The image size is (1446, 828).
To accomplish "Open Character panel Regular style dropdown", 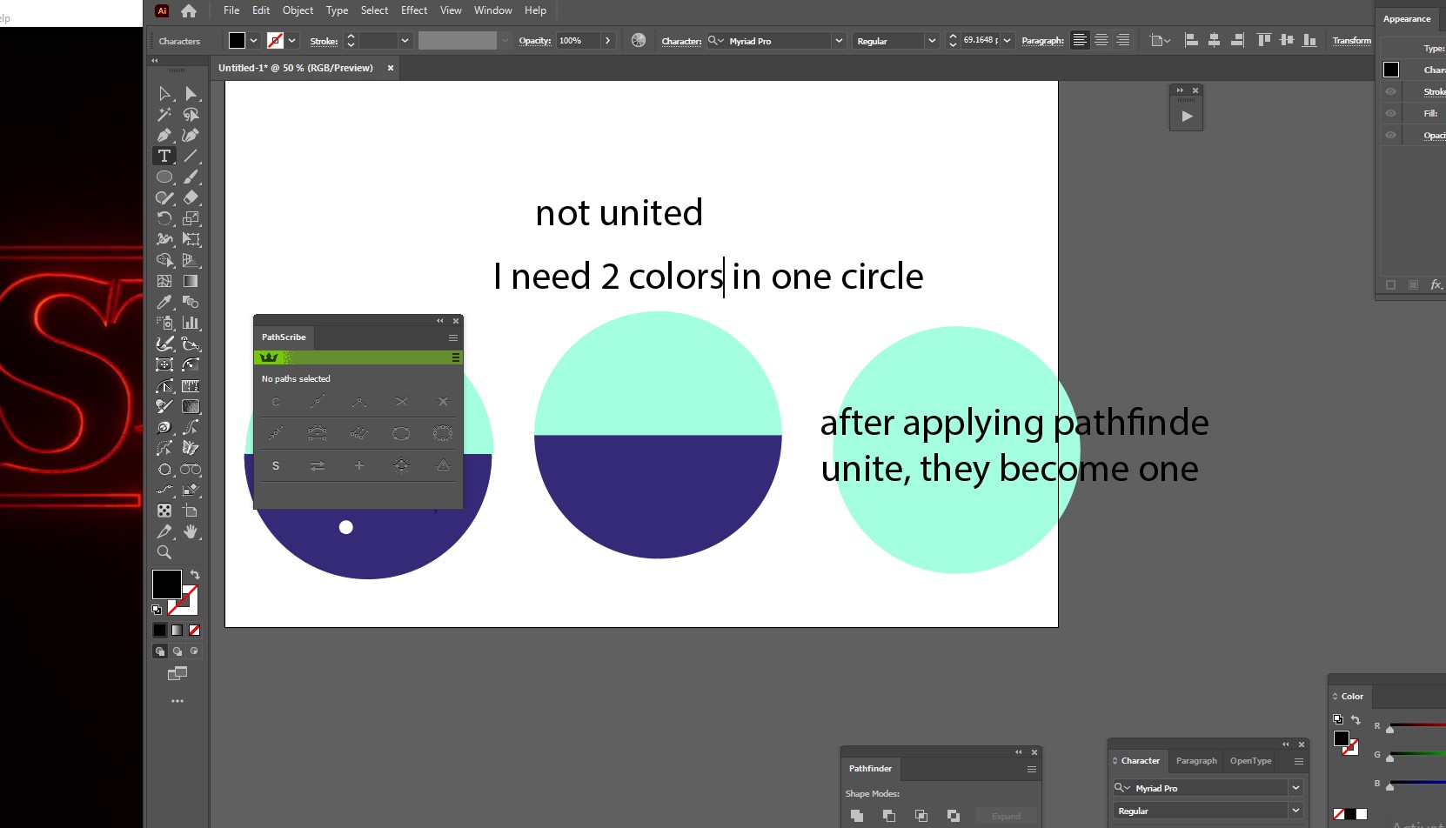I will pos(1295,811).
